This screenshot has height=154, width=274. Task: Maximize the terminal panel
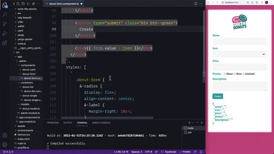[197, 123]
